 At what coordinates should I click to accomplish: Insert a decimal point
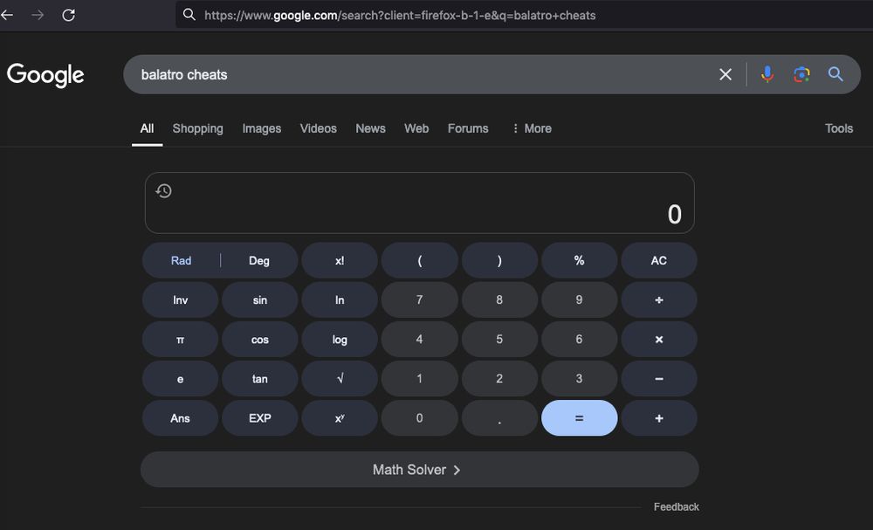pyautogui.click(x=499, y=418)
